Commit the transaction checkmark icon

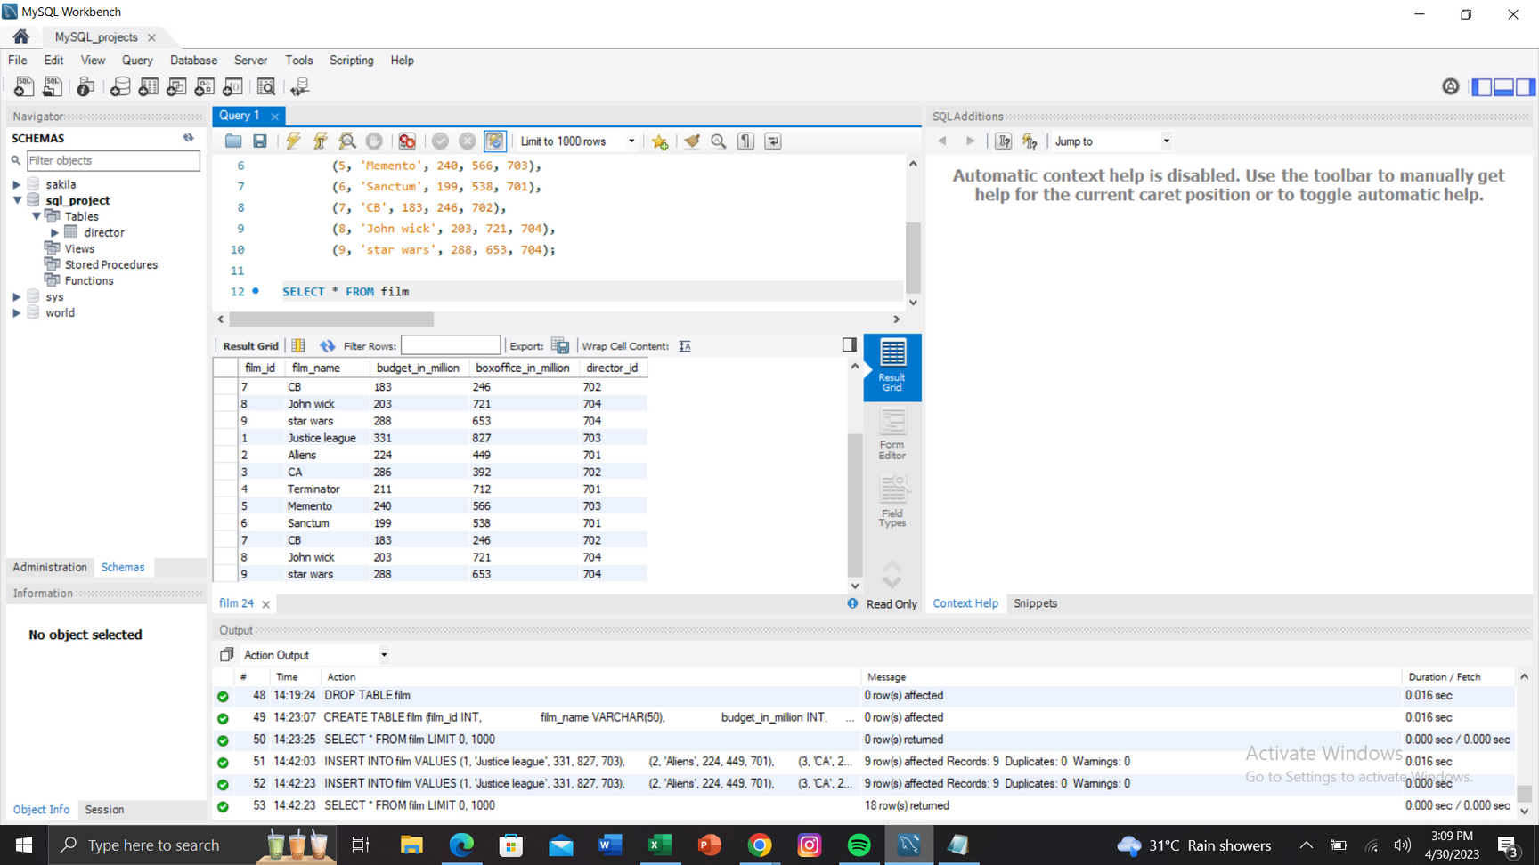pyautogui.click(x=440, y=141)
